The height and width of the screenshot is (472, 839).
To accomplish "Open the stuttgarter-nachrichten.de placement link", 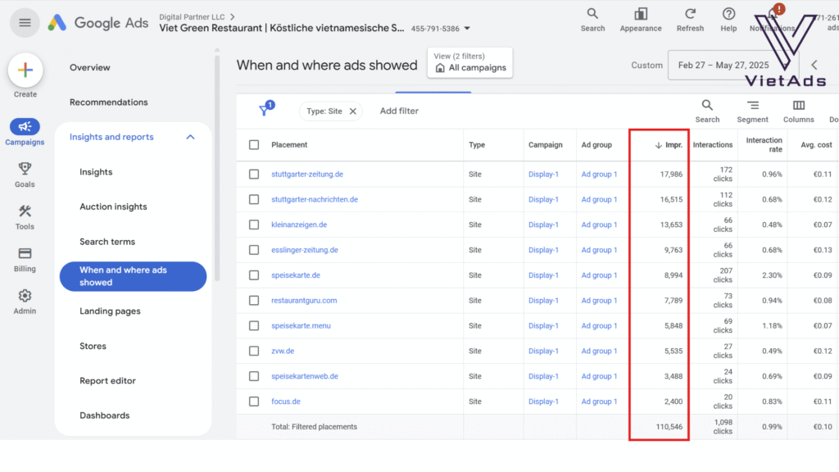I will click(x=315, y=200).
